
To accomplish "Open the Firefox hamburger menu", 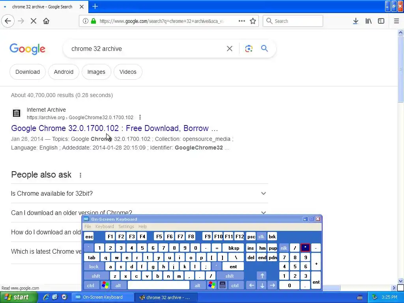I will (396, 21).
